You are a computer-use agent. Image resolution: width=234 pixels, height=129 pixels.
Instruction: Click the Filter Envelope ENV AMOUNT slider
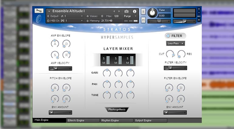[x=175, y=112]
